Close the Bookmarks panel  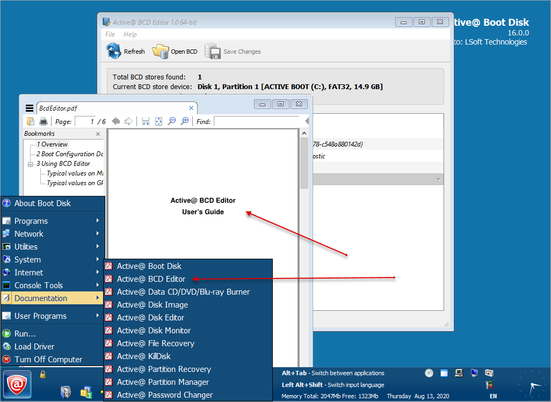(x=98, y=134)
